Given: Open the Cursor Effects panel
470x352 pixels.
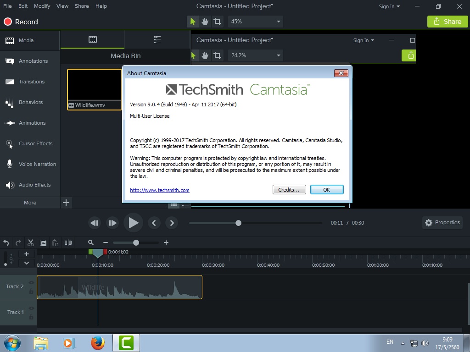Looking at the screenshot, I should 30,143.
